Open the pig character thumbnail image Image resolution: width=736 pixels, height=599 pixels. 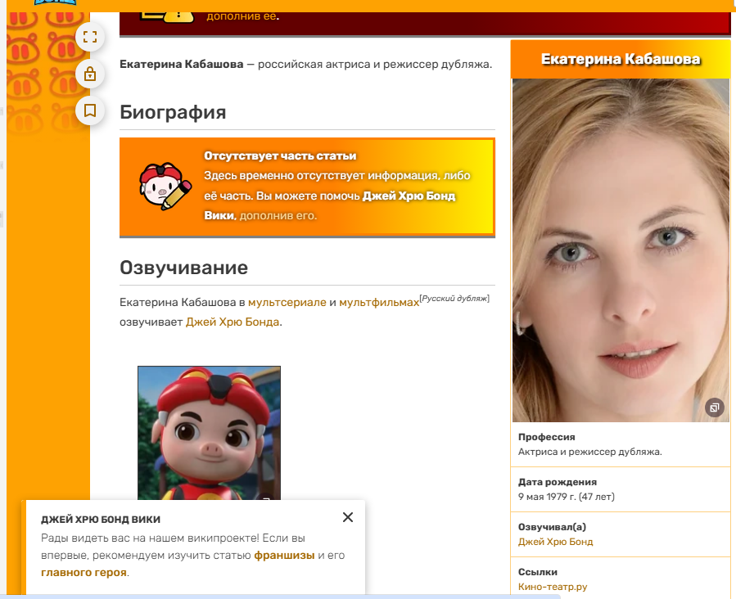[x=209, y=433]
